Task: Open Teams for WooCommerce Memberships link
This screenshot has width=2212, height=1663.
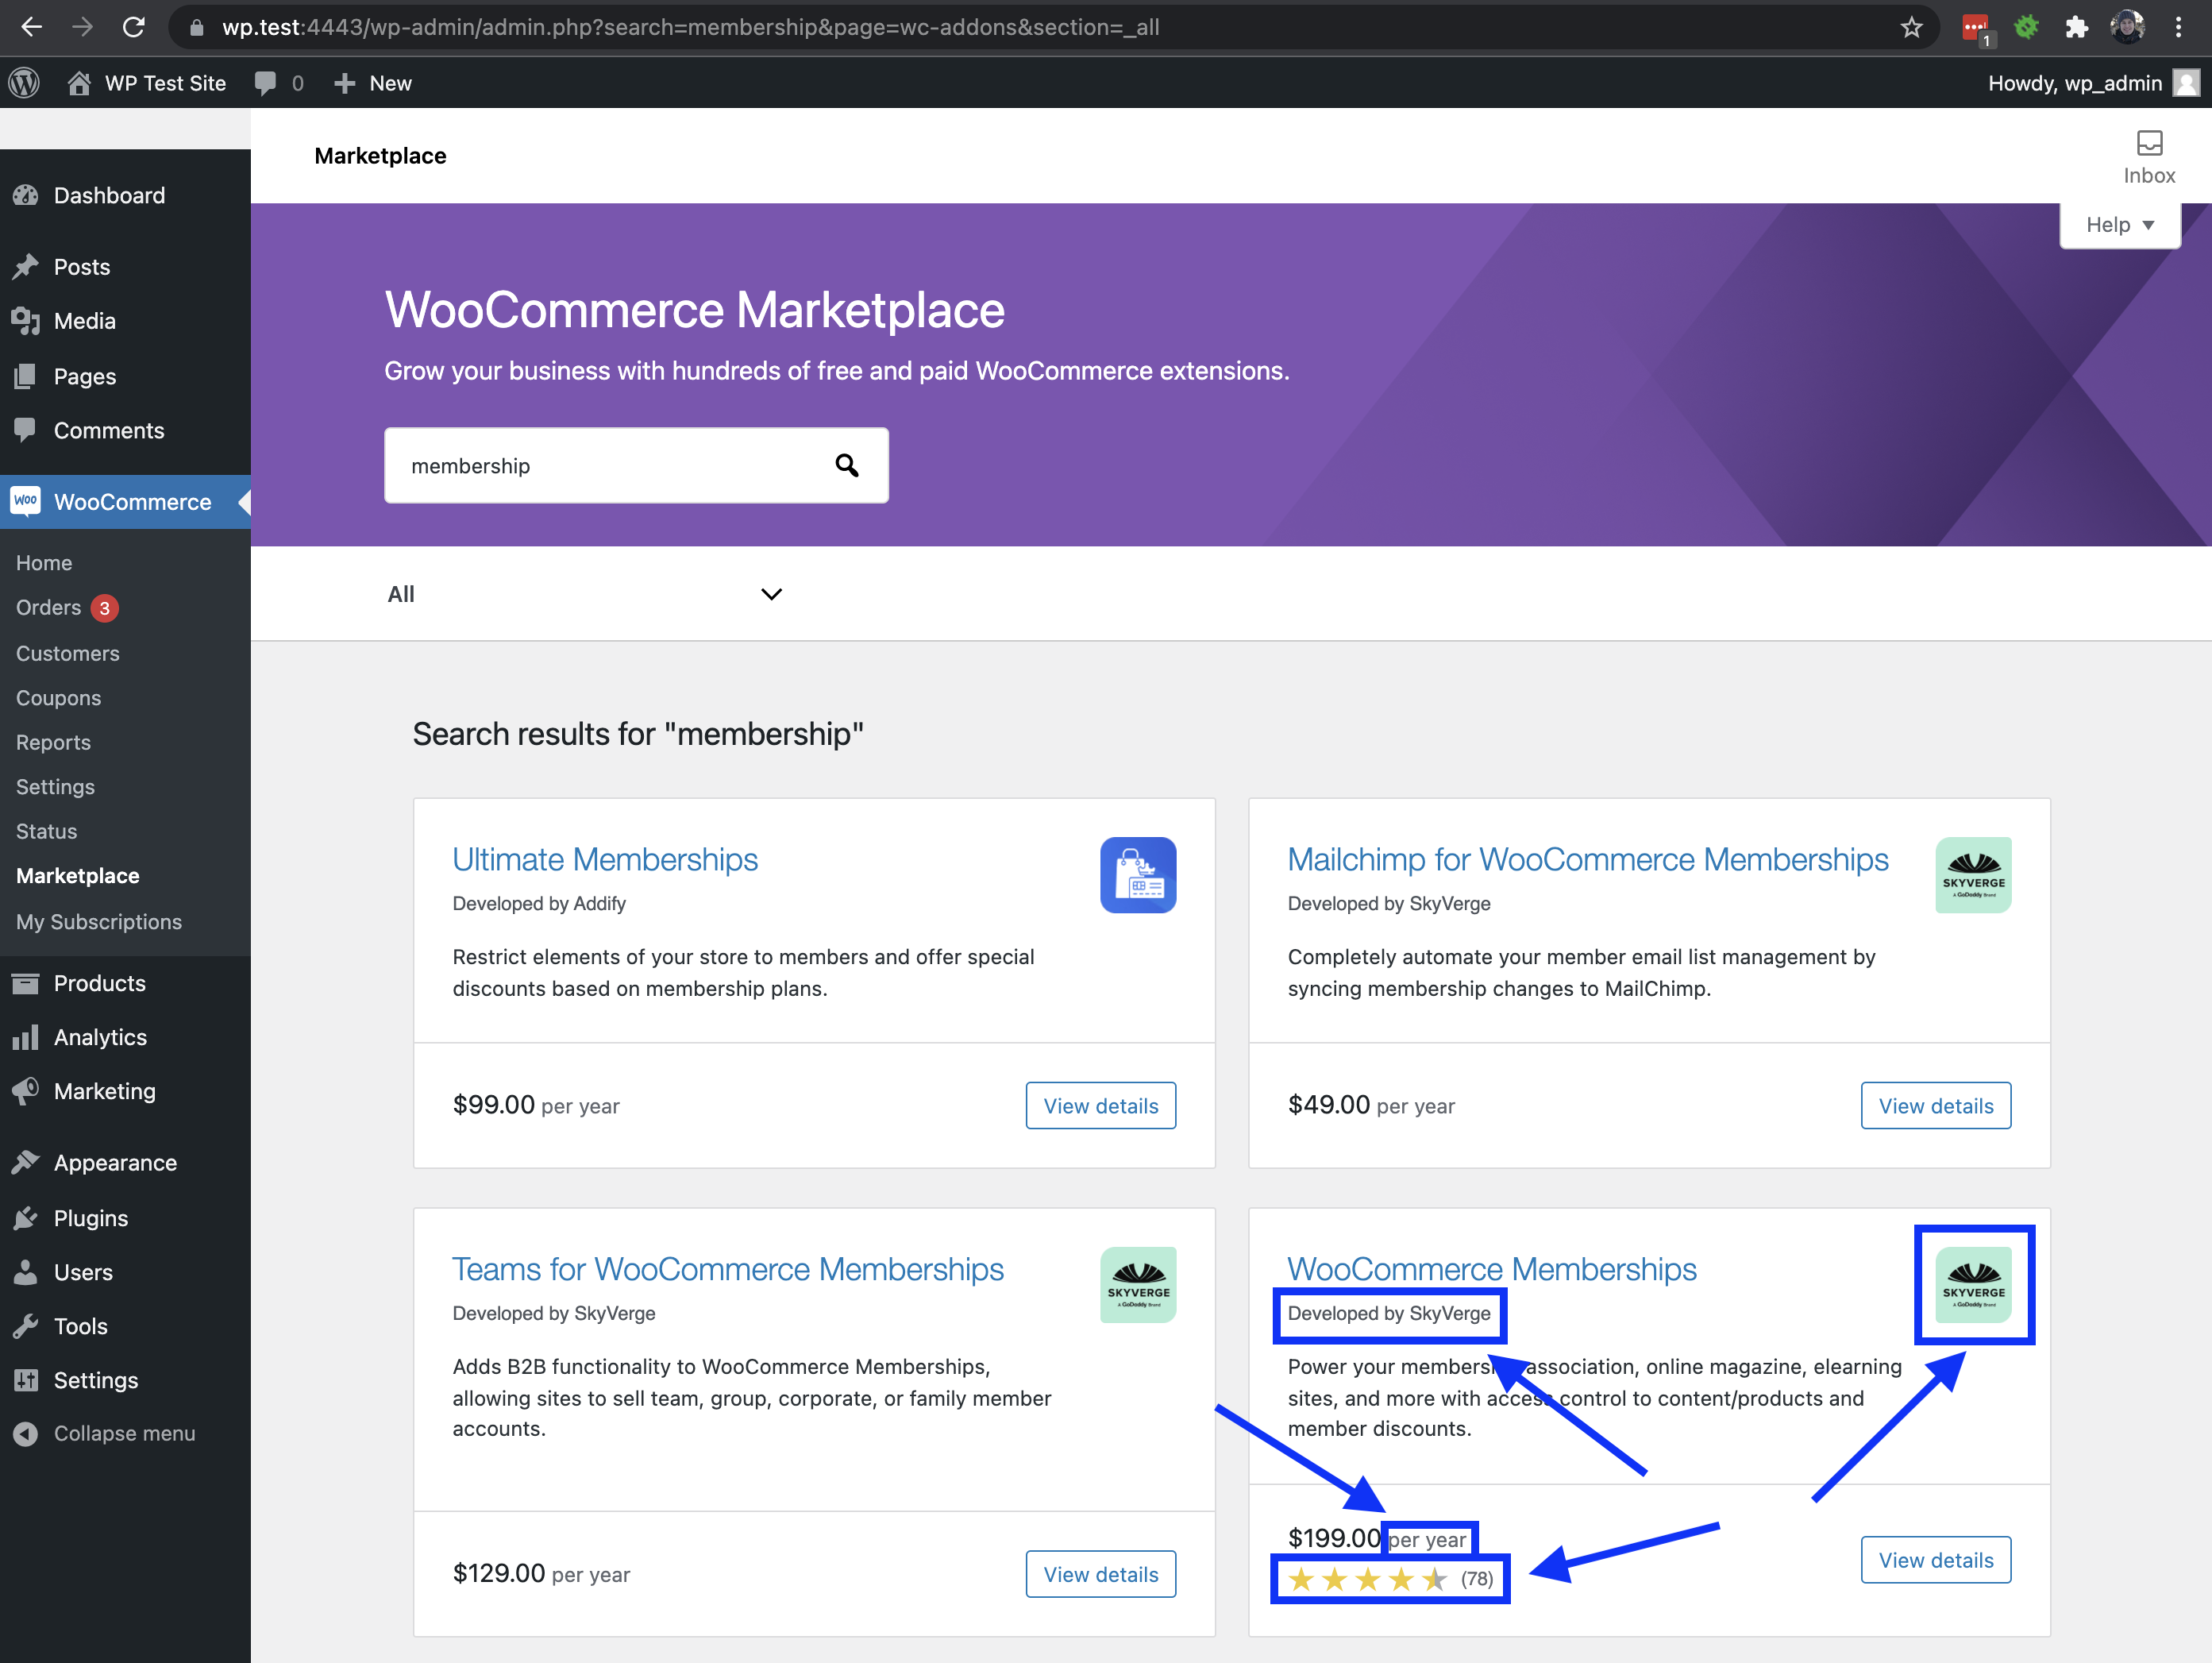Action: point(728,1269)
